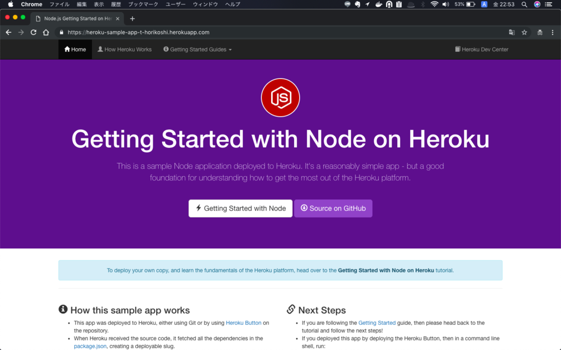Click the Node.js logo circle

pos(280,97)
